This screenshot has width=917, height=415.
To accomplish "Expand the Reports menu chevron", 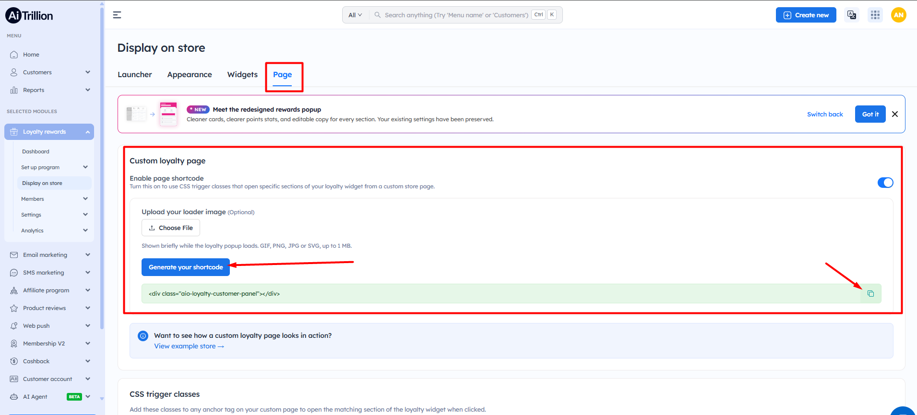I will click(x=88, y=90).
